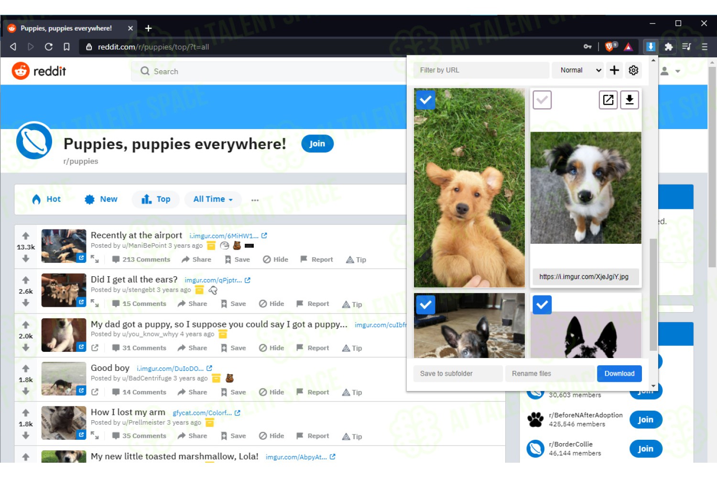Click the address bar URL

(153, 47)
